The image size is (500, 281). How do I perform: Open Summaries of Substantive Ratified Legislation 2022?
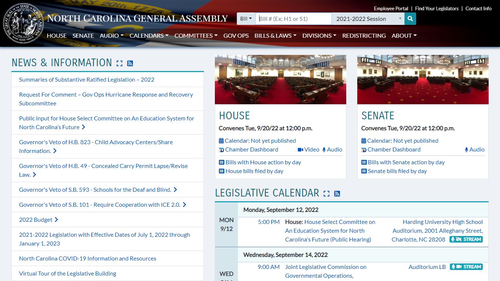click(87, 79)
